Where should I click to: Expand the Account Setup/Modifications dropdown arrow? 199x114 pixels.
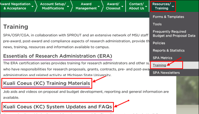[x=68, y=6]
